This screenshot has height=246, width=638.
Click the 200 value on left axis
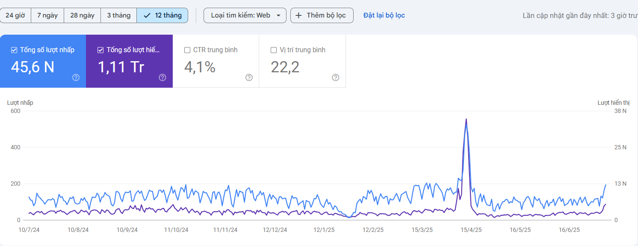[16, 184]
